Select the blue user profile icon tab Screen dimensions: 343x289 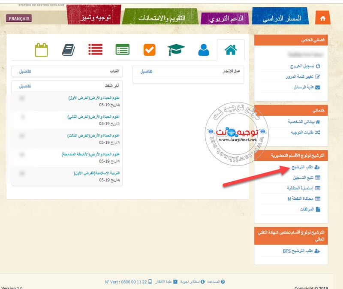tap(204, 50)
